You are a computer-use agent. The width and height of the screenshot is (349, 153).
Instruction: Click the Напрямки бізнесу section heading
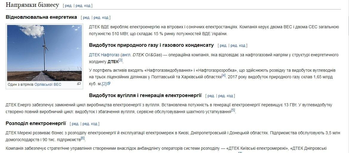click(32, 5)
